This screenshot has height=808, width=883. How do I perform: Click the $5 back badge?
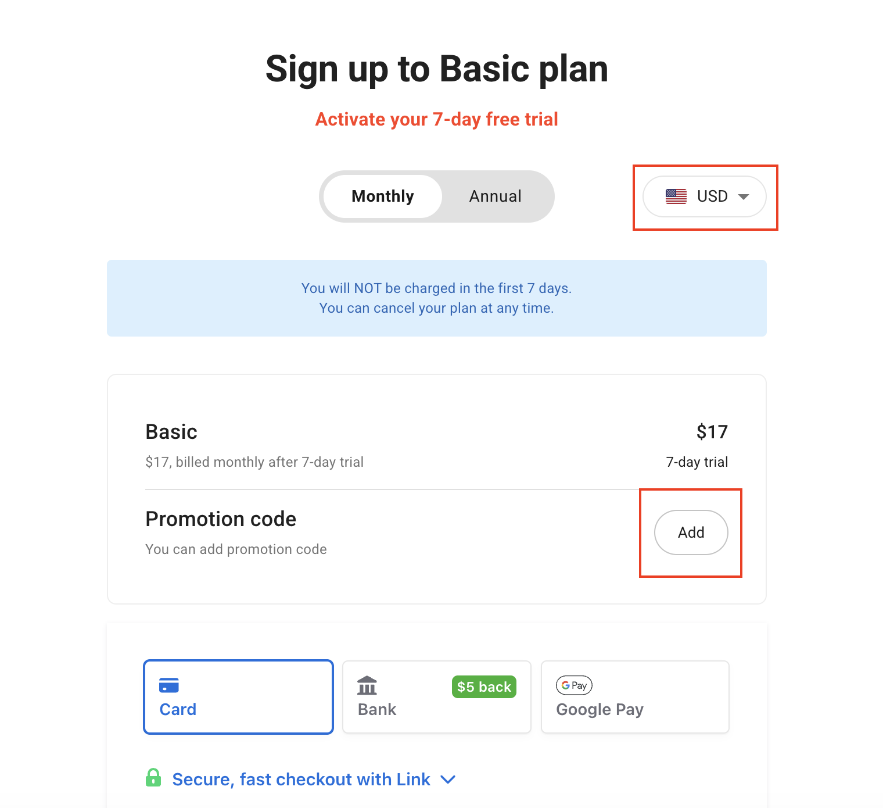click(x=484, y=687)
